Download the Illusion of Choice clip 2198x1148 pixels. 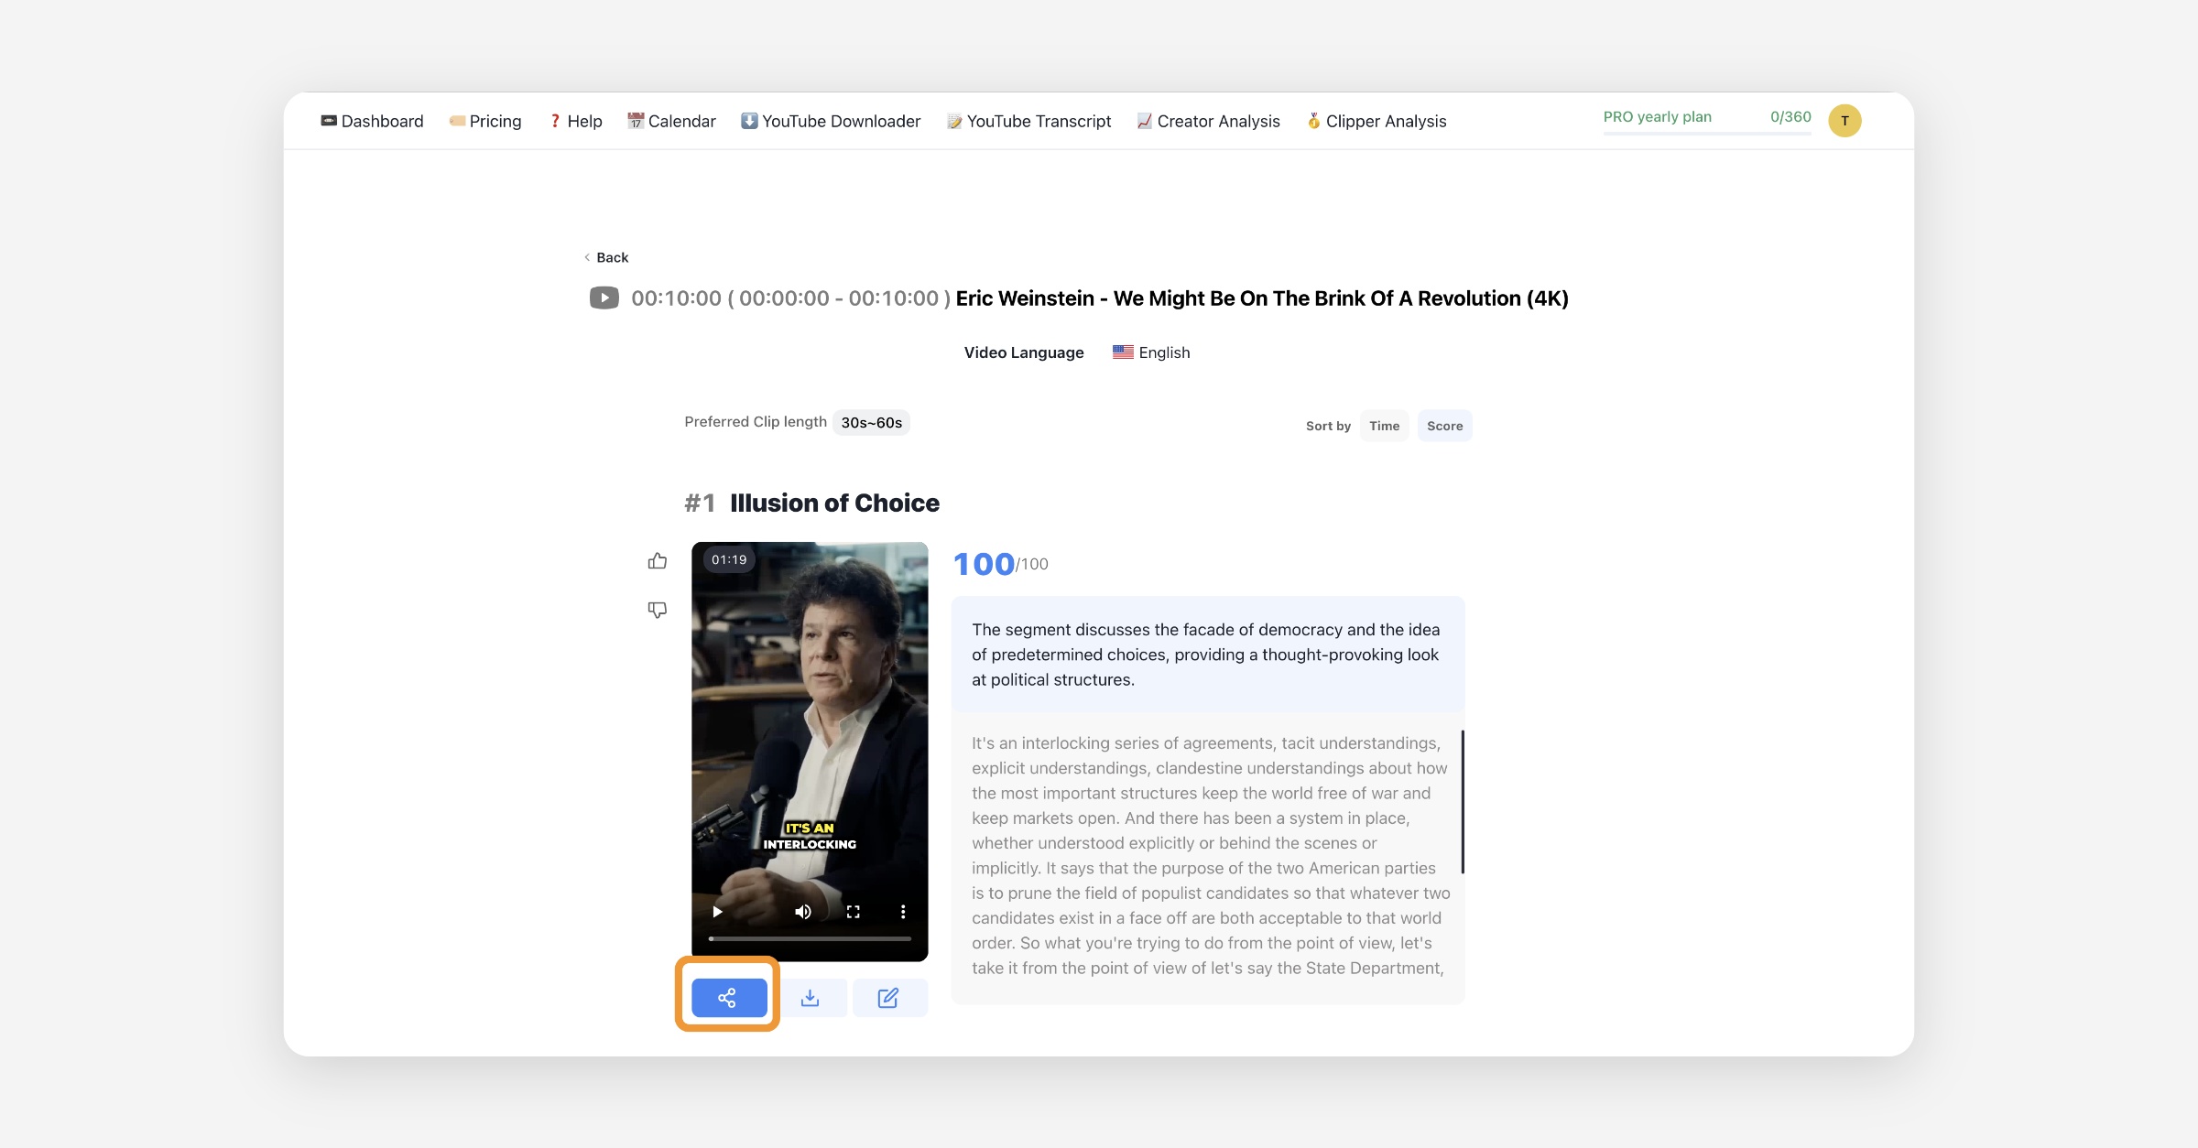pos(810,997)
